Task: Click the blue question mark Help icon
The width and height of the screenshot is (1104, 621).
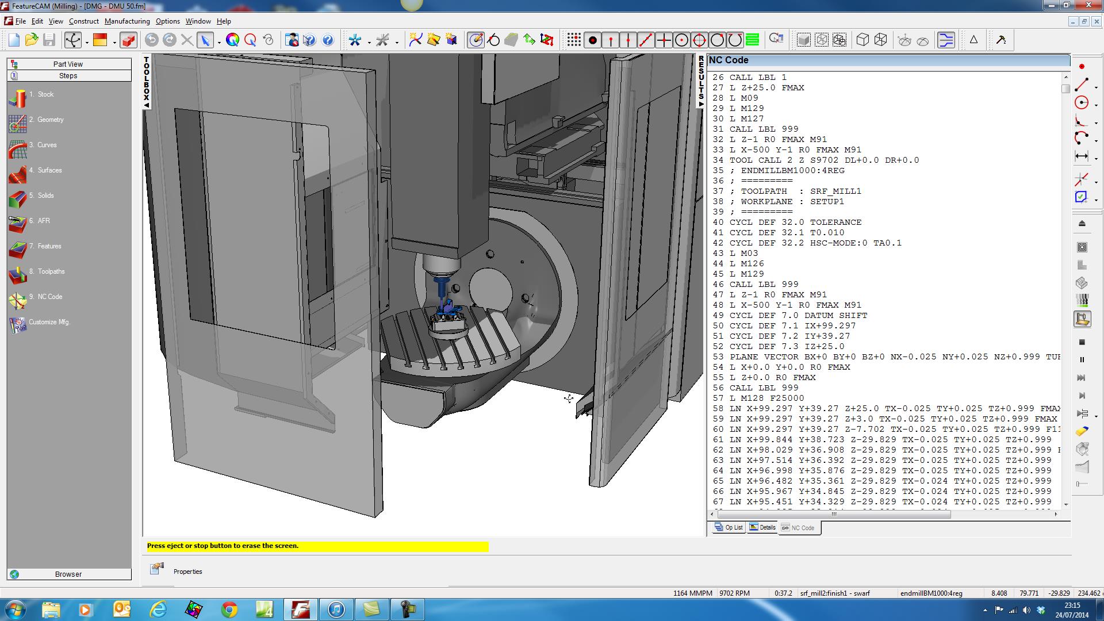Action: [x=328, y=40]
